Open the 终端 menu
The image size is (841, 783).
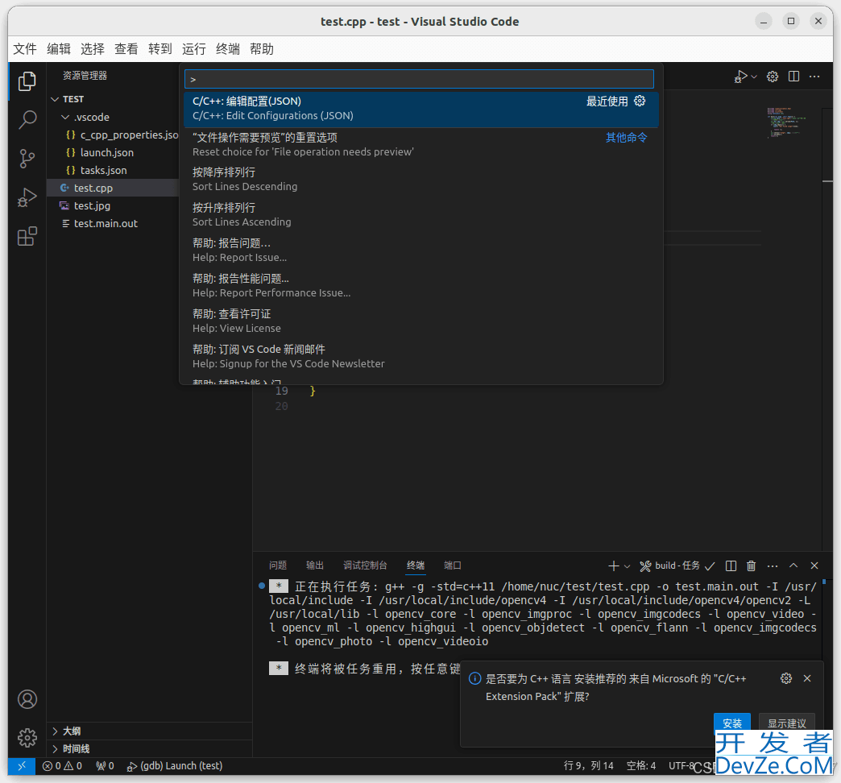click(227, 49)
